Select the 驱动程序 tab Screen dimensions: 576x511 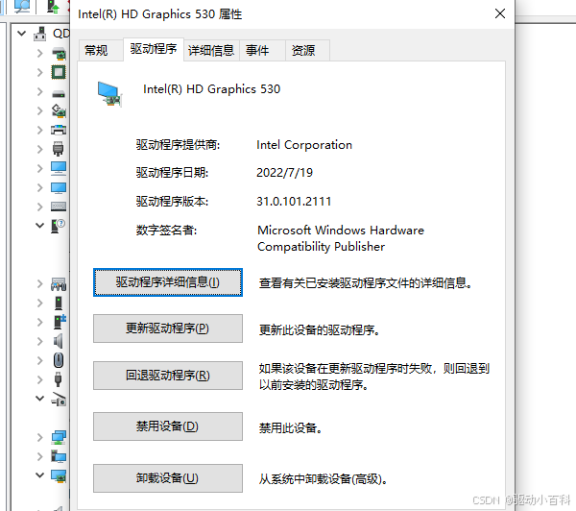click(154, 49)
